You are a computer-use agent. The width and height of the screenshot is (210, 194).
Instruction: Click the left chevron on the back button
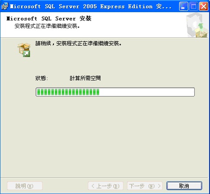coord(93,186)
